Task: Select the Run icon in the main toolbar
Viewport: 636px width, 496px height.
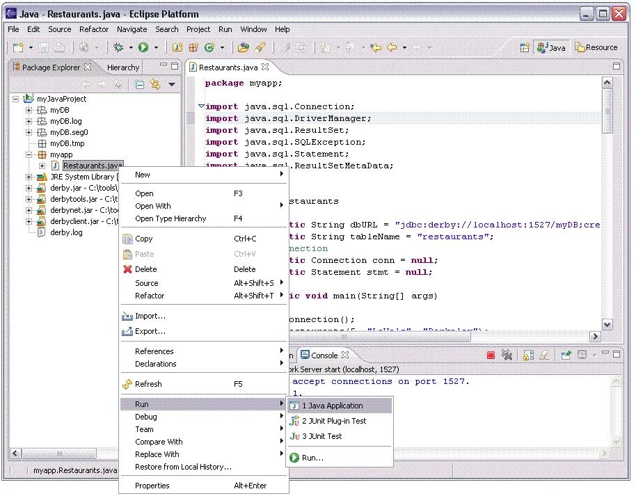Action: [143, 47]
